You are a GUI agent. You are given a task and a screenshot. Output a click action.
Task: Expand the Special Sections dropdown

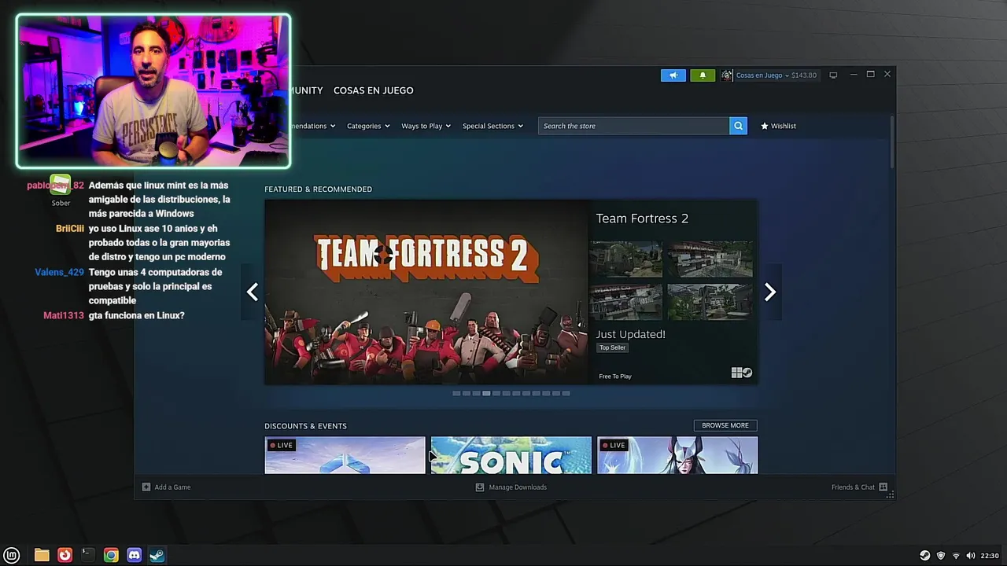(x=492, y=126)
